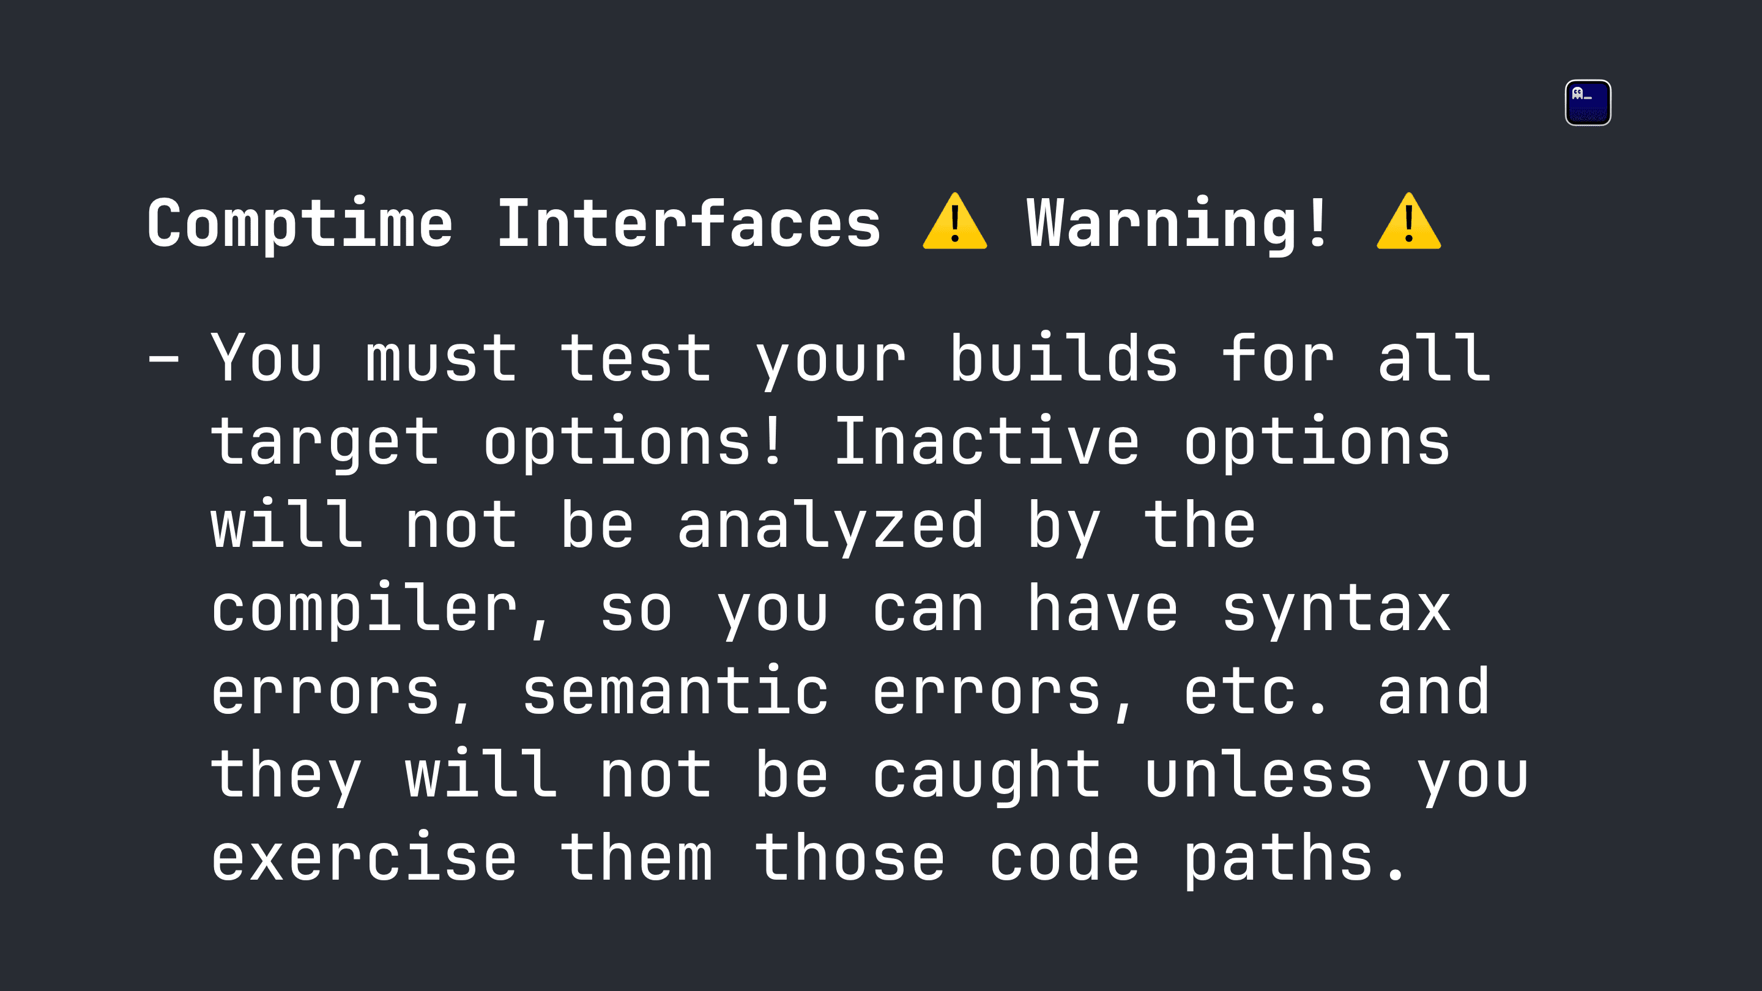Click the word 'Inactive' in the paragraph
Screen dimensions: 1762x991
point(987,441)
